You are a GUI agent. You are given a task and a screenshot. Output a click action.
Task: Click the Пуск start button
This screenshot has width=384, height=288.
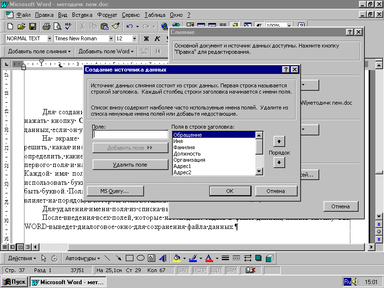(14, 282)
